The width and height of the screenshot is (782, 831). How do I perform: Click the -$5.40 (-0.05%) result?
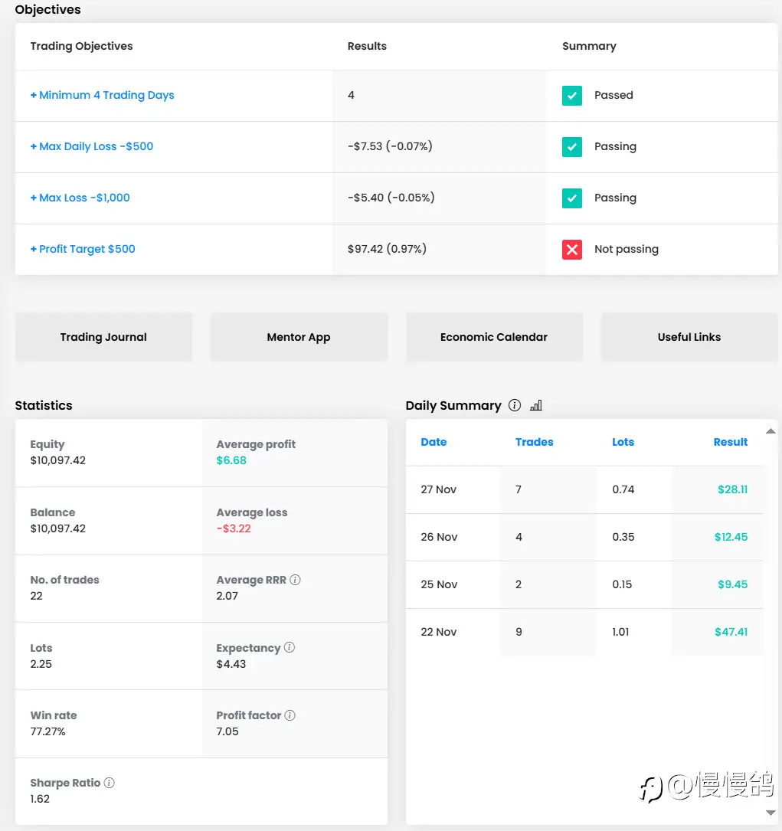coord(391,198)
